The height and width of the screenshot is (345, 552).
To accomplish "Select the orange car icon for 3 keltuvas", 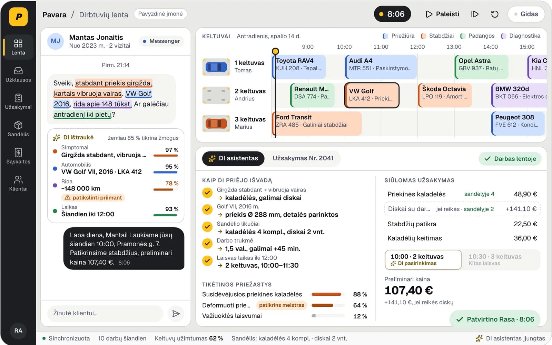I will coord(216,123).
